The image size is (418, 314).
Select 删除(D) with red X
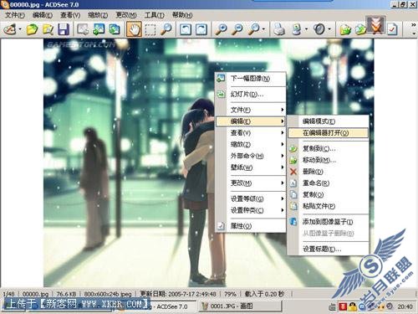(328, 172)
